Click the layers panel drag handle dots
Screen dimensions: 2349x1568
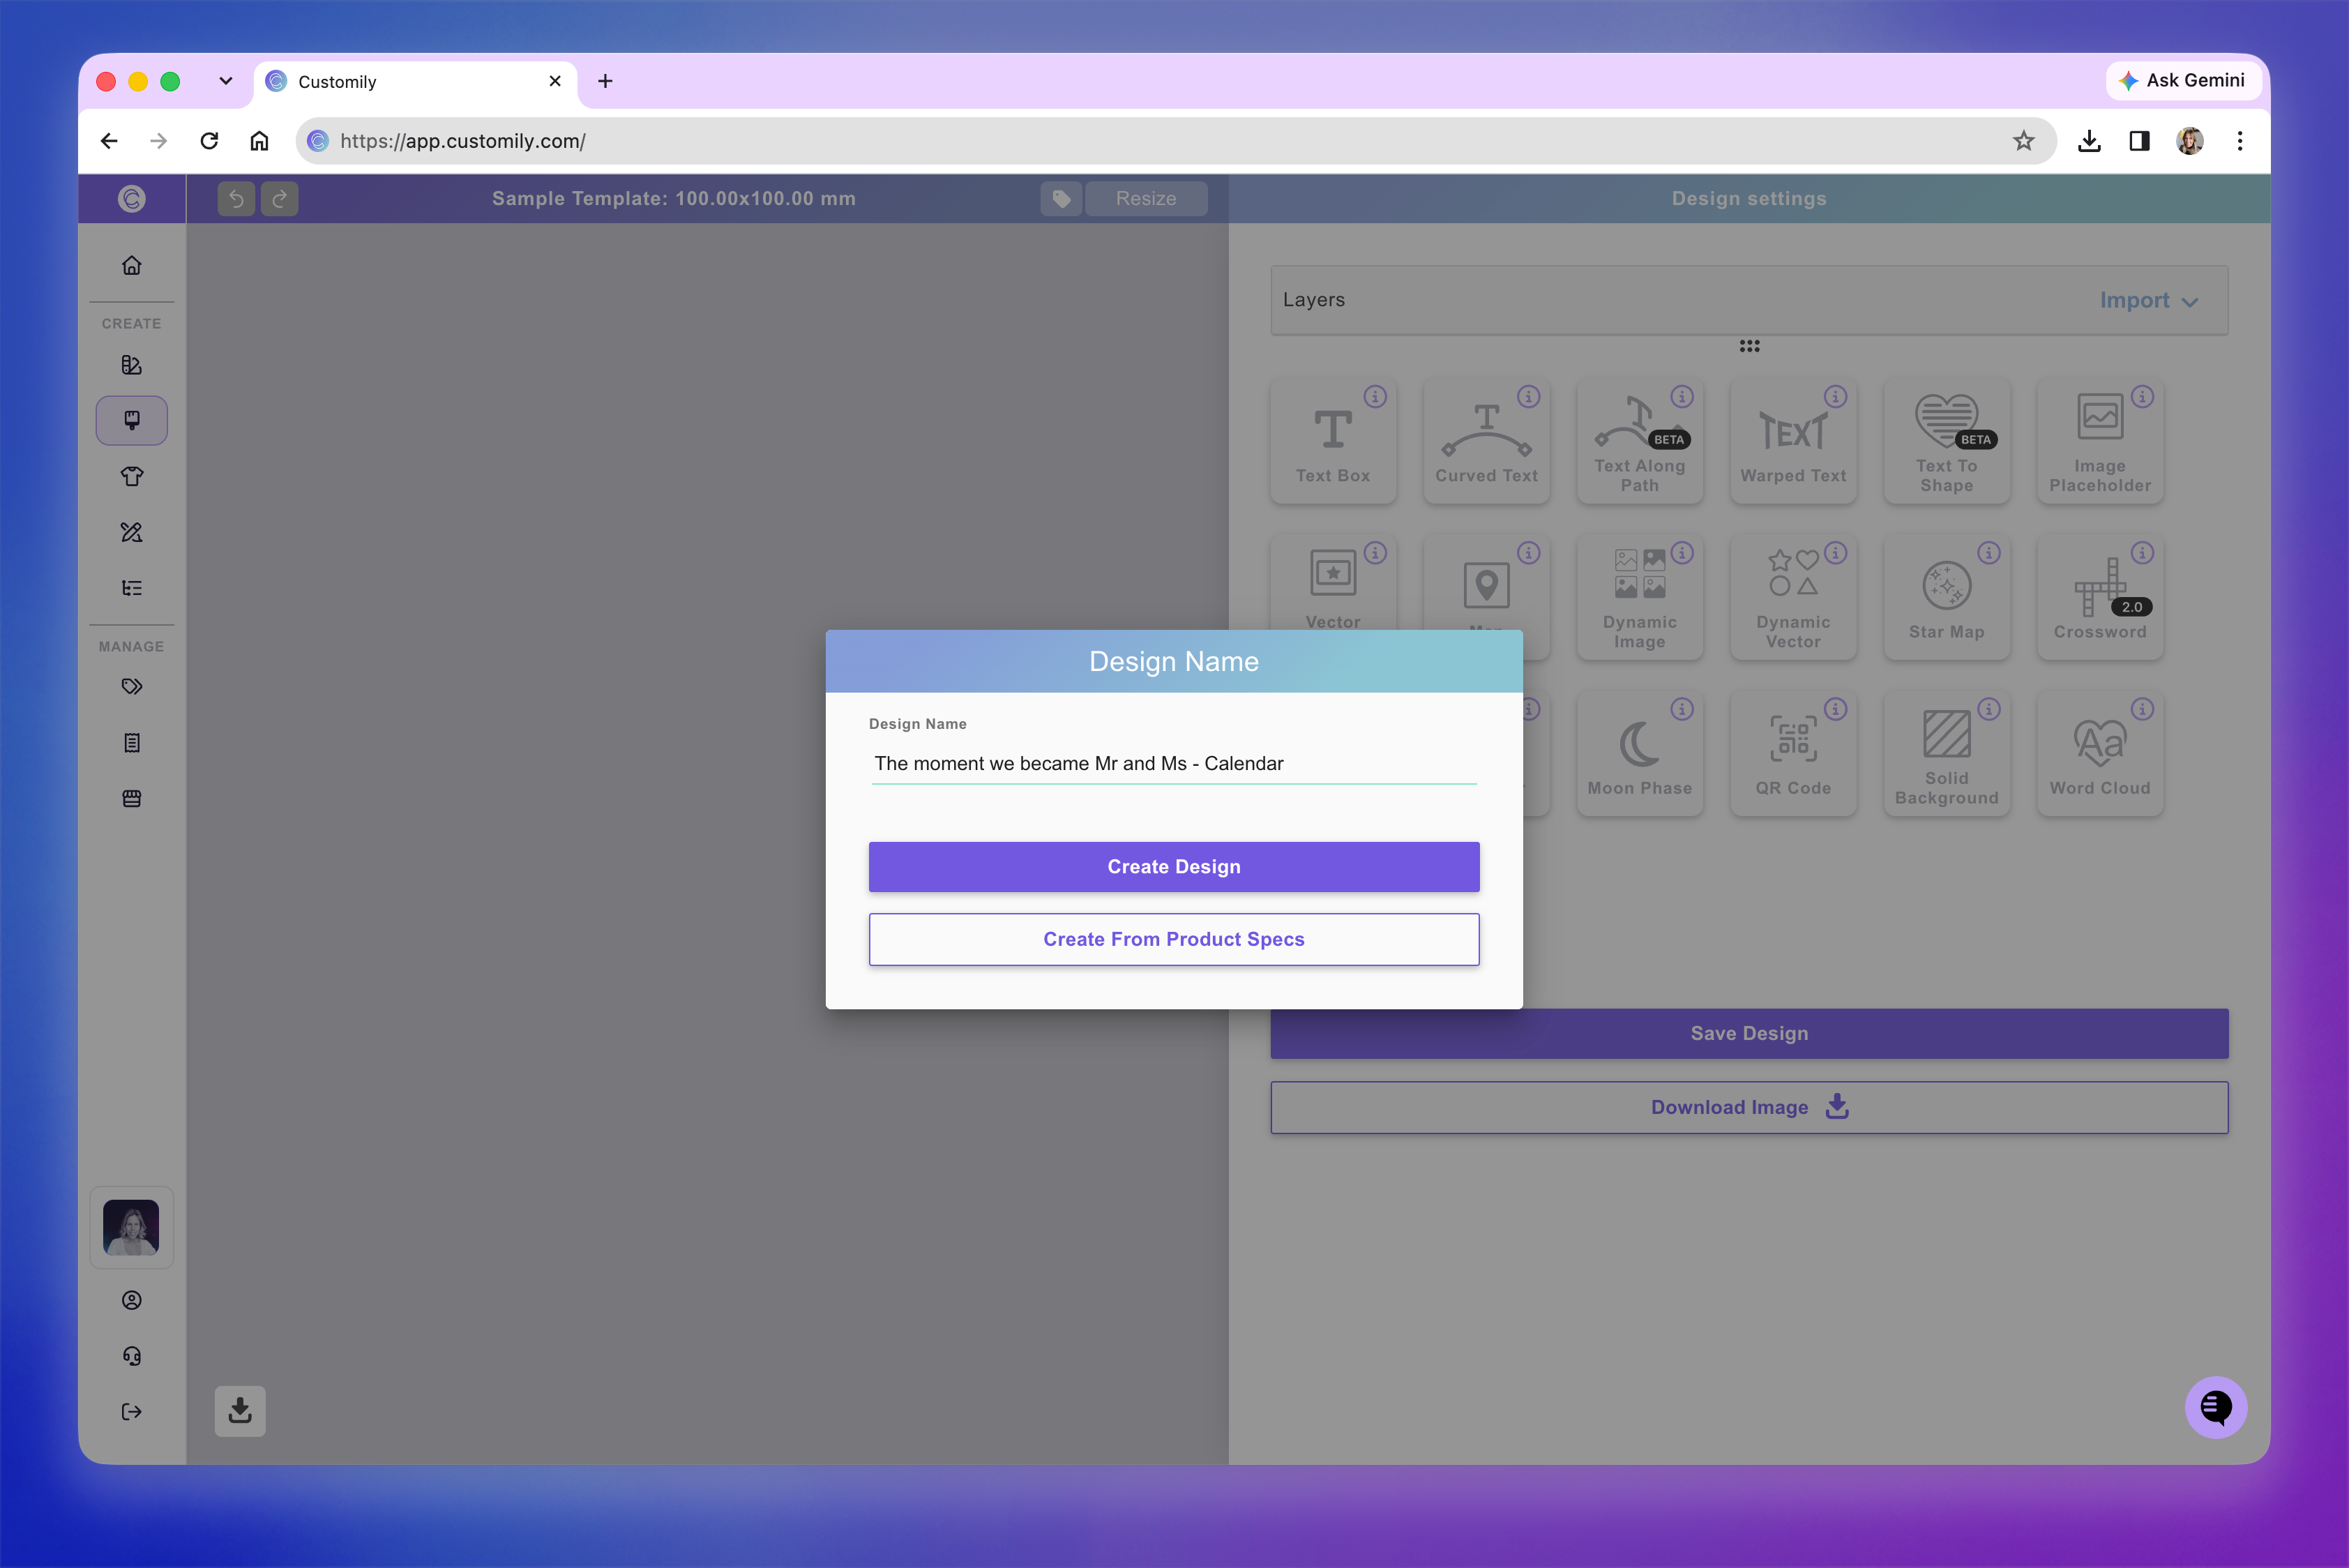pos(1748,345)
